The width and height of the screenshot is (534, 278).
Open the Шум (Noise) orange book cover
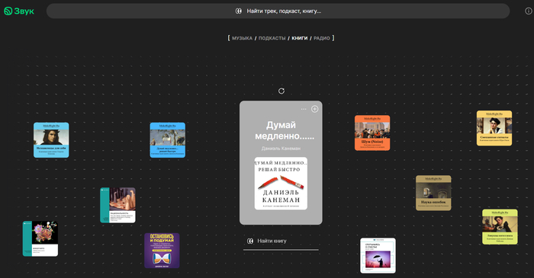click(x=372, y=133)
